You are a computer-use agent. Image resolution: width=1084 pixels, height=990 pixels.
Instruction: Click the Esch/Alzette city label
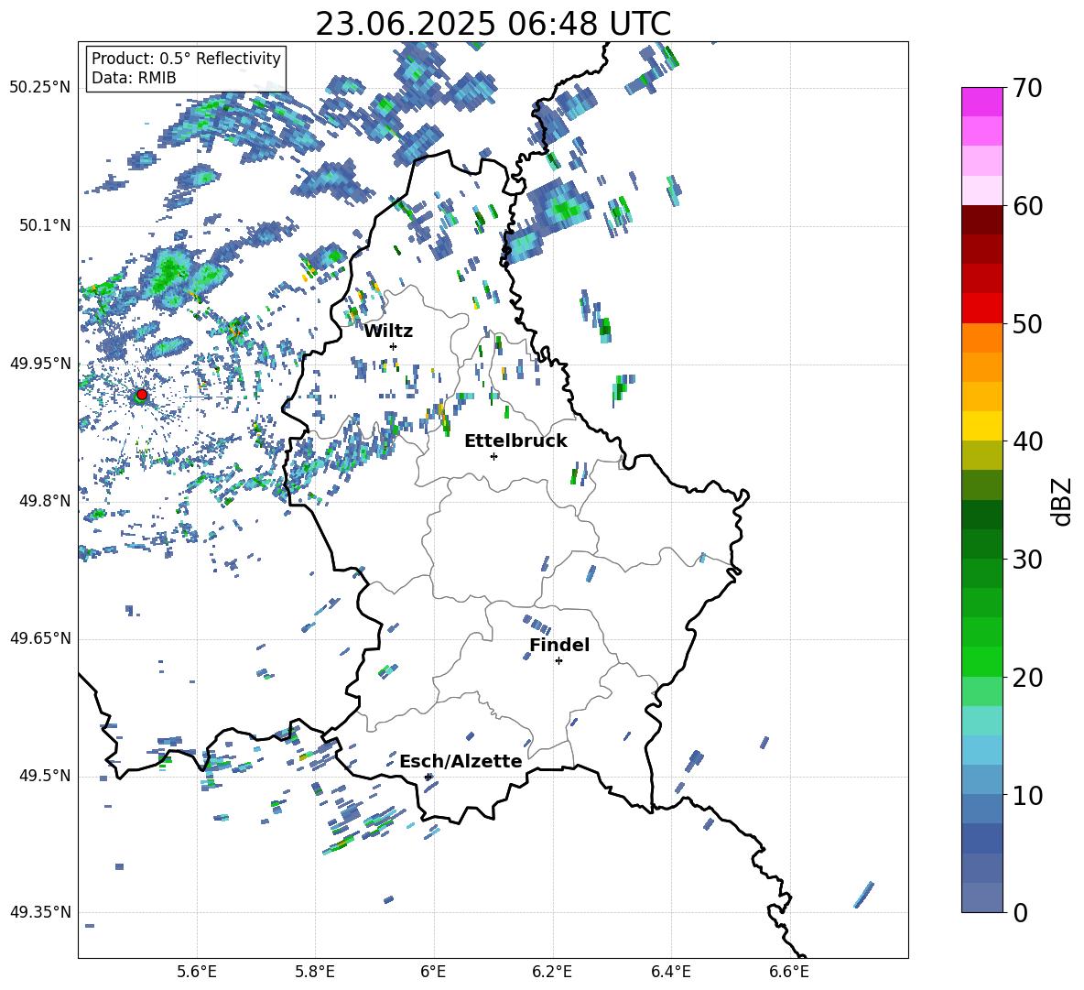(461, 761)
